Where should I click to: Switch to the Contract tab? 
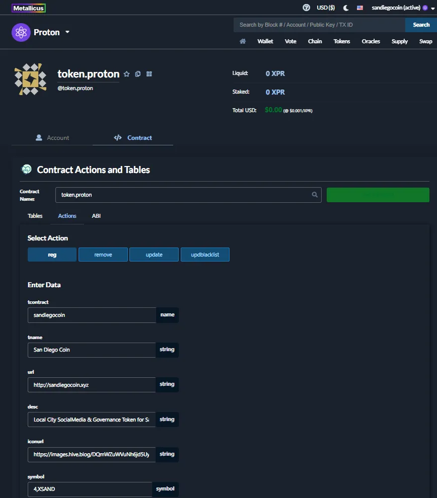tap(133, 137)
